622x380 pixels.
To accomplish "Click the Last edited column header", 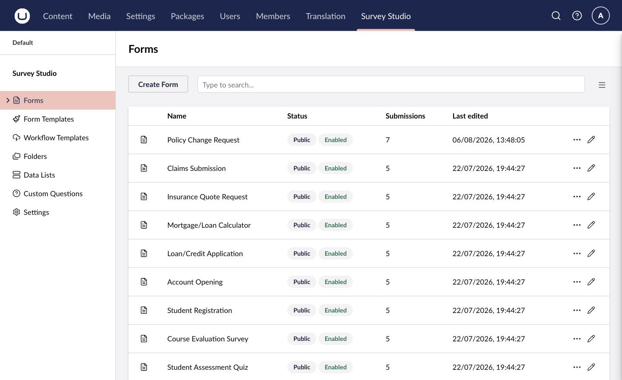I will 470,116.
